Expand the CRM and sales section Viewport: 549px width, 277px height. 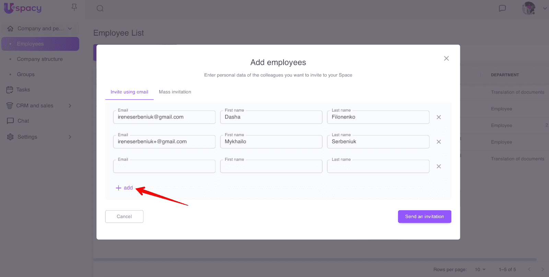pyautogui.click(x=70, y=105)
